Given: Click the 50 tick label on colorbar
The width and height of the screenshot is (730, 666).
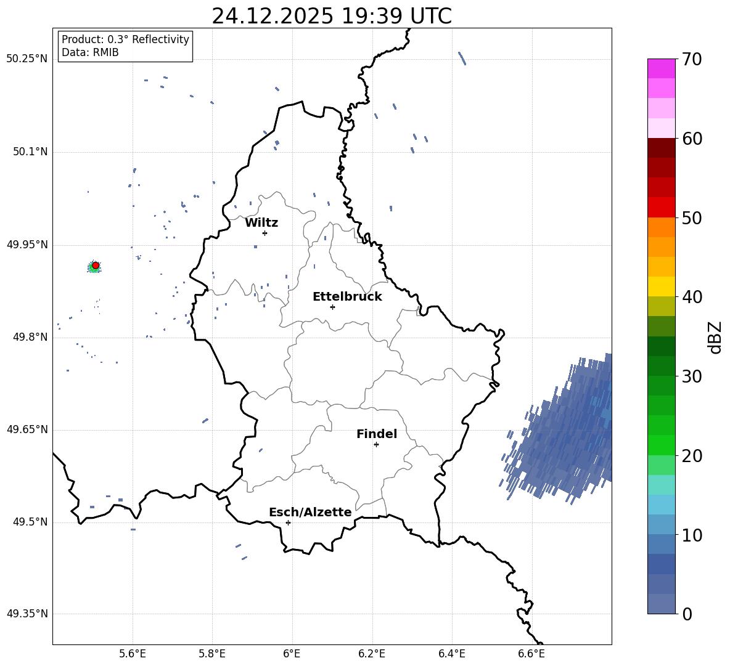Looking at the screenshot, I should (x=692, y=218).
